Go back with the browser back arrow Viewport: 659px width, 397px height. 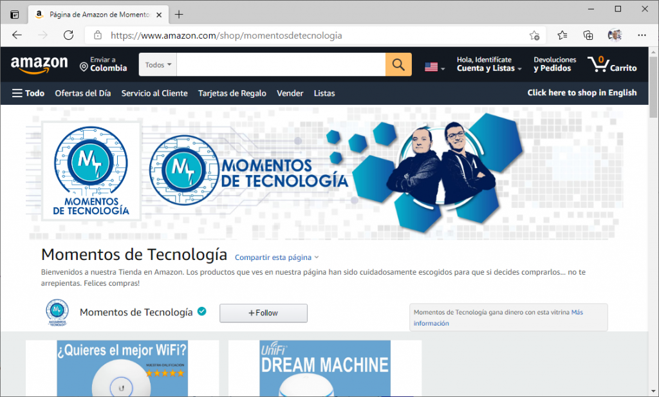(x=17, y=35)
